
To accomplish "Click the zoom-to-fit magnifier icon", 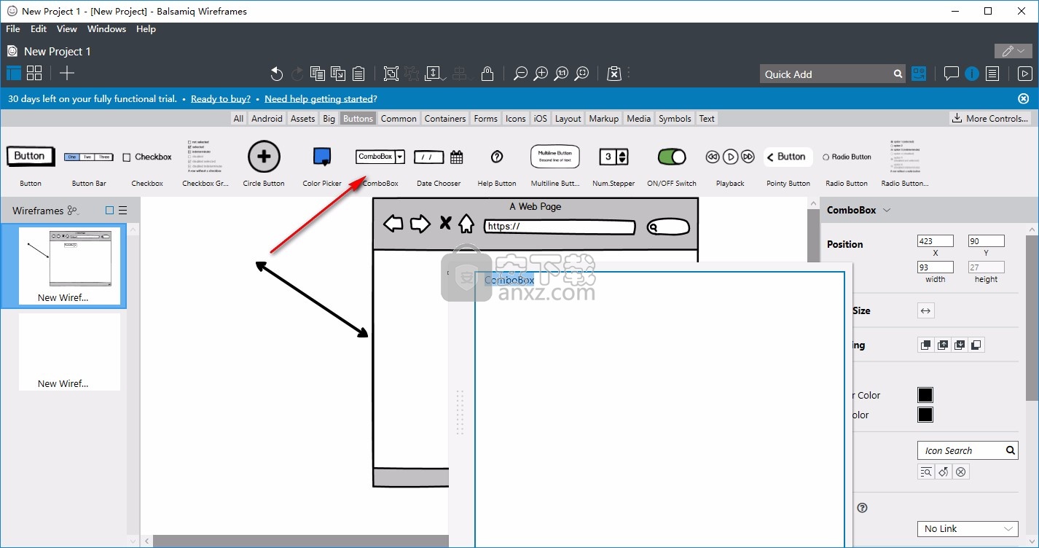I will click(x=581, y=74).
